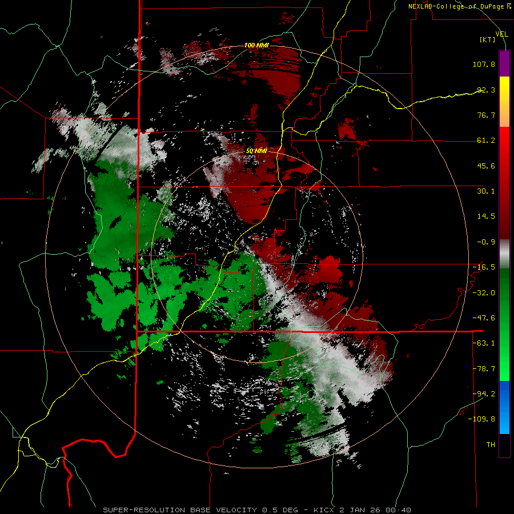Click the -0.9 legend value
The height and width of the screenshot is (514, 514).
486,242
